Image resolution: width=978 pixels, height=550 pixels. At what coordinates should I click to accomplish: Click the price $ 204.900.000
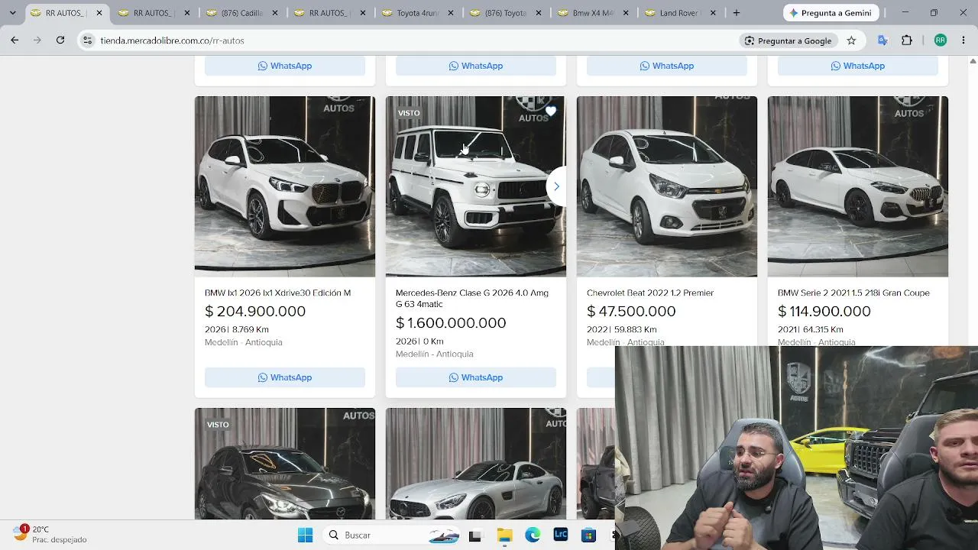[255, 311]
